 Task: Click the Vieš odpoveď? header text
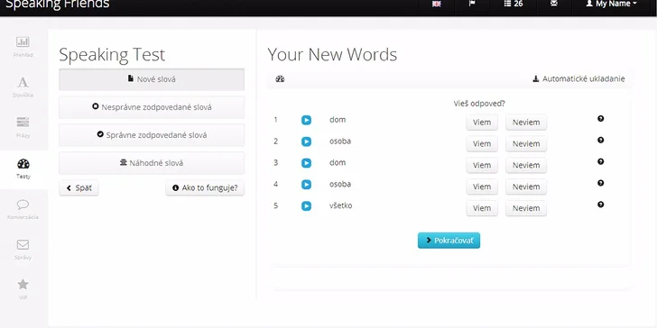pyautogui.click(x=479, y=104)
